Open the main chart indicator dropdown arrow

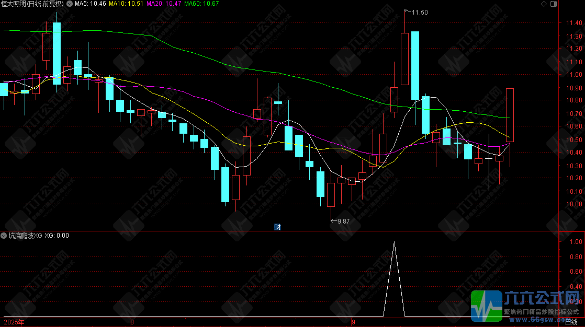[70, 4]
